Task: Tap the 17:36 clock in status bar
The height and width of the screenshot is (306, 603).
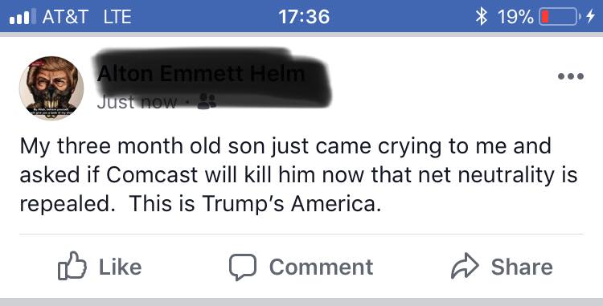Action: (304, 17)
